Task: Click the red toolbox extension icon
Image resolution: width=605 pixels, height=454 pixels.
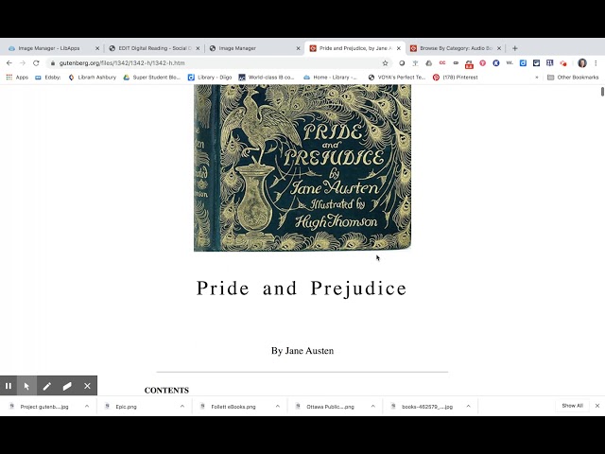Action: pyautogui.click(x=469, y=63)
